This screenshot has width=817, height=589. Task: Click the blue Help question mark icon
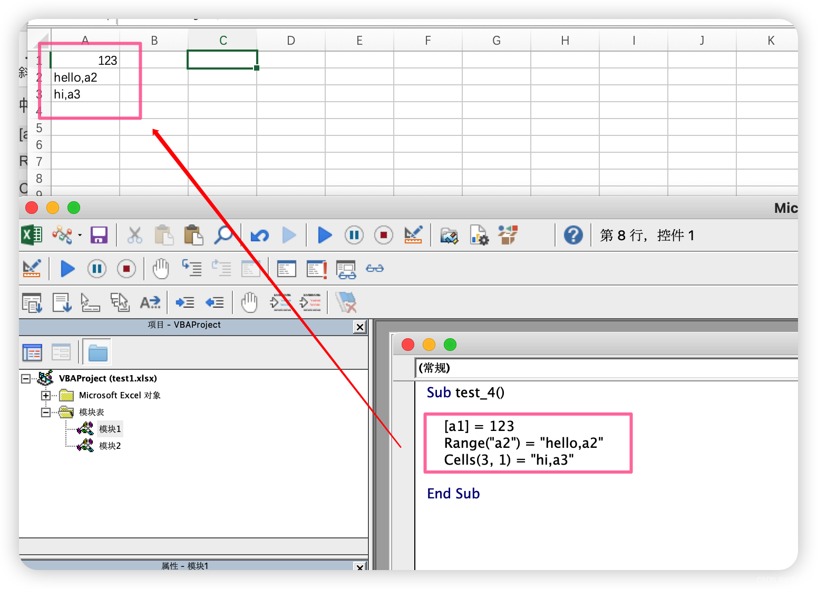(573, 235)
